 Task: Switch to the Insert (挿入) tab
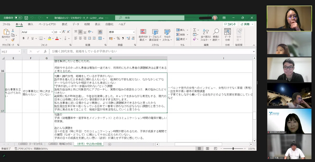(x=30, y=24)
